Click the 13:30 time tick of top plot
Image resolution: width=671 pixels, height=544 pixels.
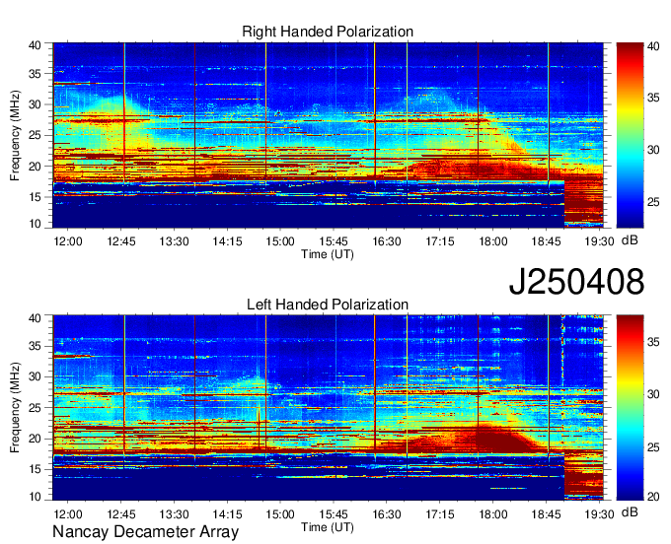(x=175, y=241)
